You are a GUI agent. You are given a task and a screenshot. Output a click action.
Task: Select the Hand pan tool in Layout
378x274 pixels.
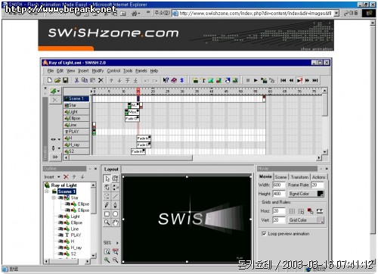pos(115,223)
